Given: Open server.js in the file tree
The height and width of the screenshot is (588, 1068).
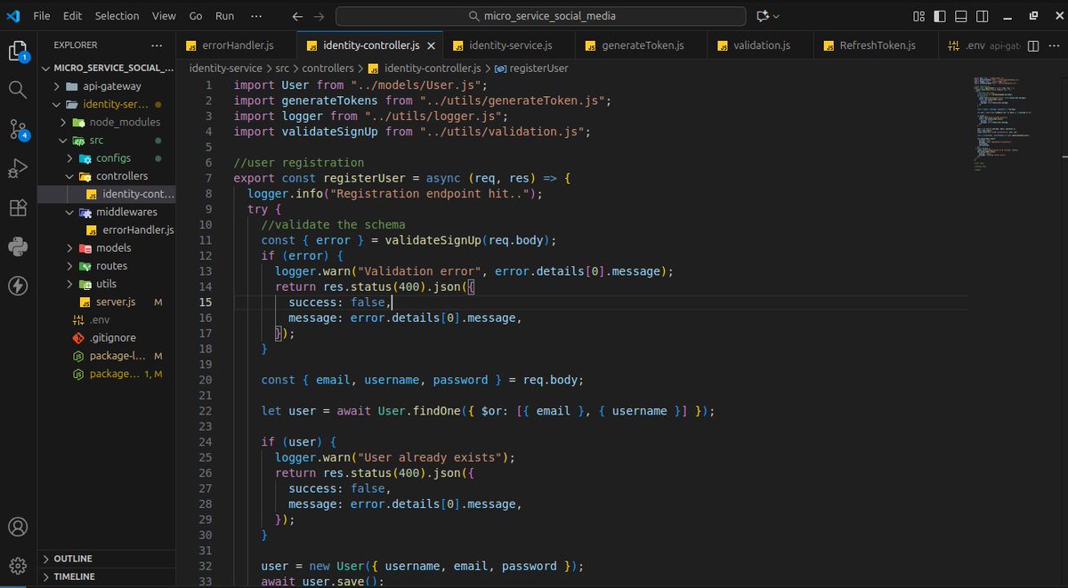Looking at the screenshot, I should coord(115,302).
